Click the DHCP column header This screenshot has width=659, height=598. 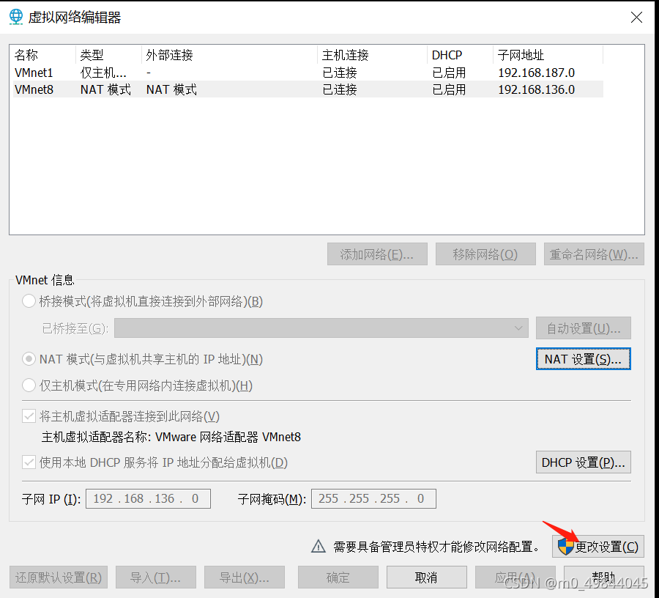(x=460, y=55)
